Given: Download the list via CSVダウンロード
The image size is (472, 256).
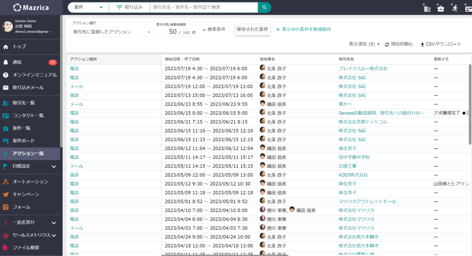Looking at the screenshot, I should point(441,44).
